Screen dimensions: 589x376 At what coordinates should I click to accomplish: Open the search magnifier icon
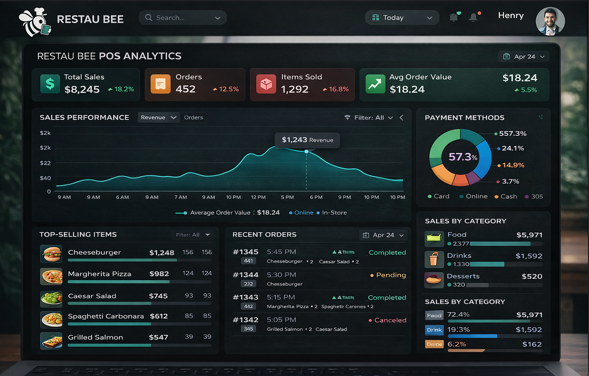click(x=148, y=17)
